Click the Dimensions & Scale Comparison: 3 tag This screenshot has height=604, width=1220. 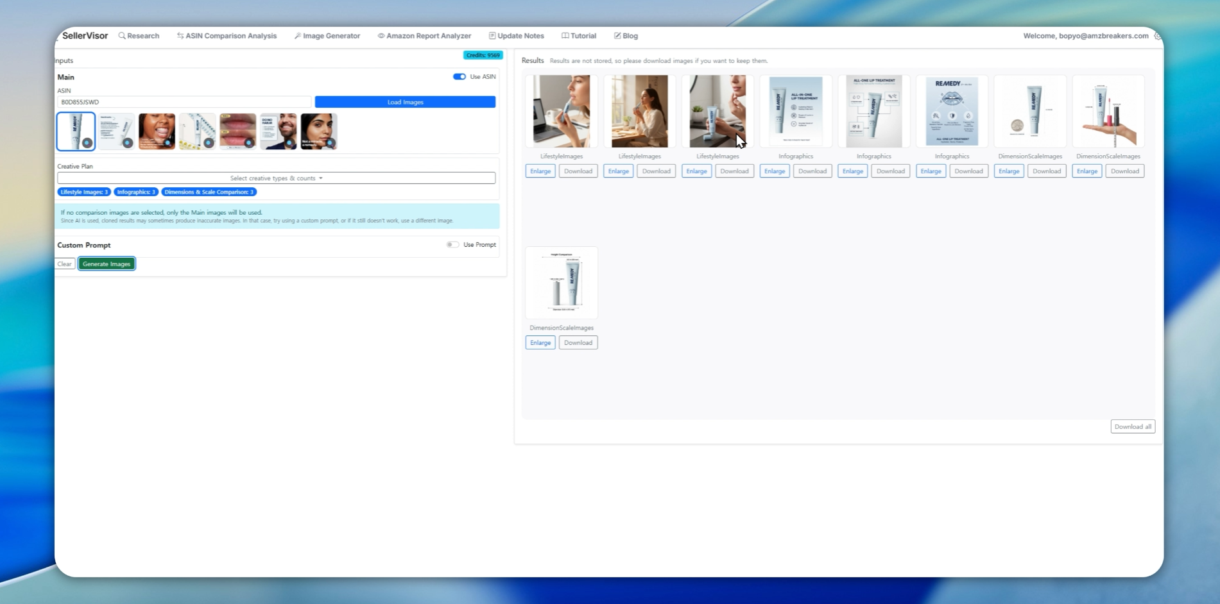click(x=209, y=192)
